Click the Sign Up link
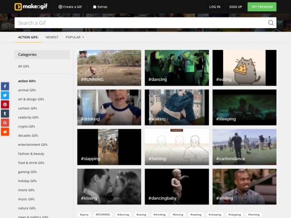This screenshot has height=218, width=291. 235,7
